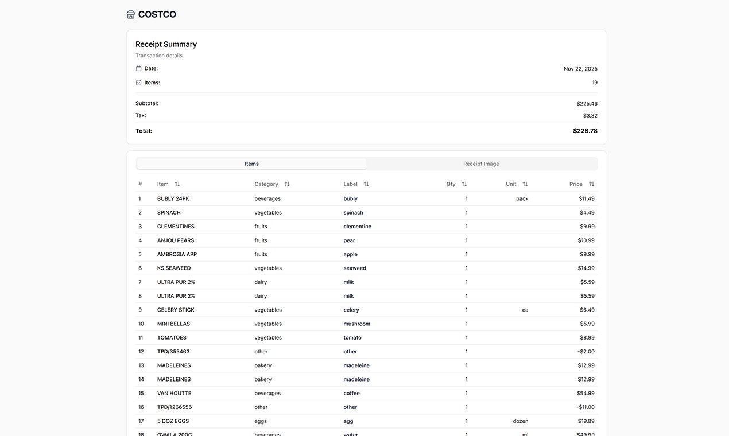Click the $228.78 total amount
Screen dimensions: 729x436
(585, 131)
